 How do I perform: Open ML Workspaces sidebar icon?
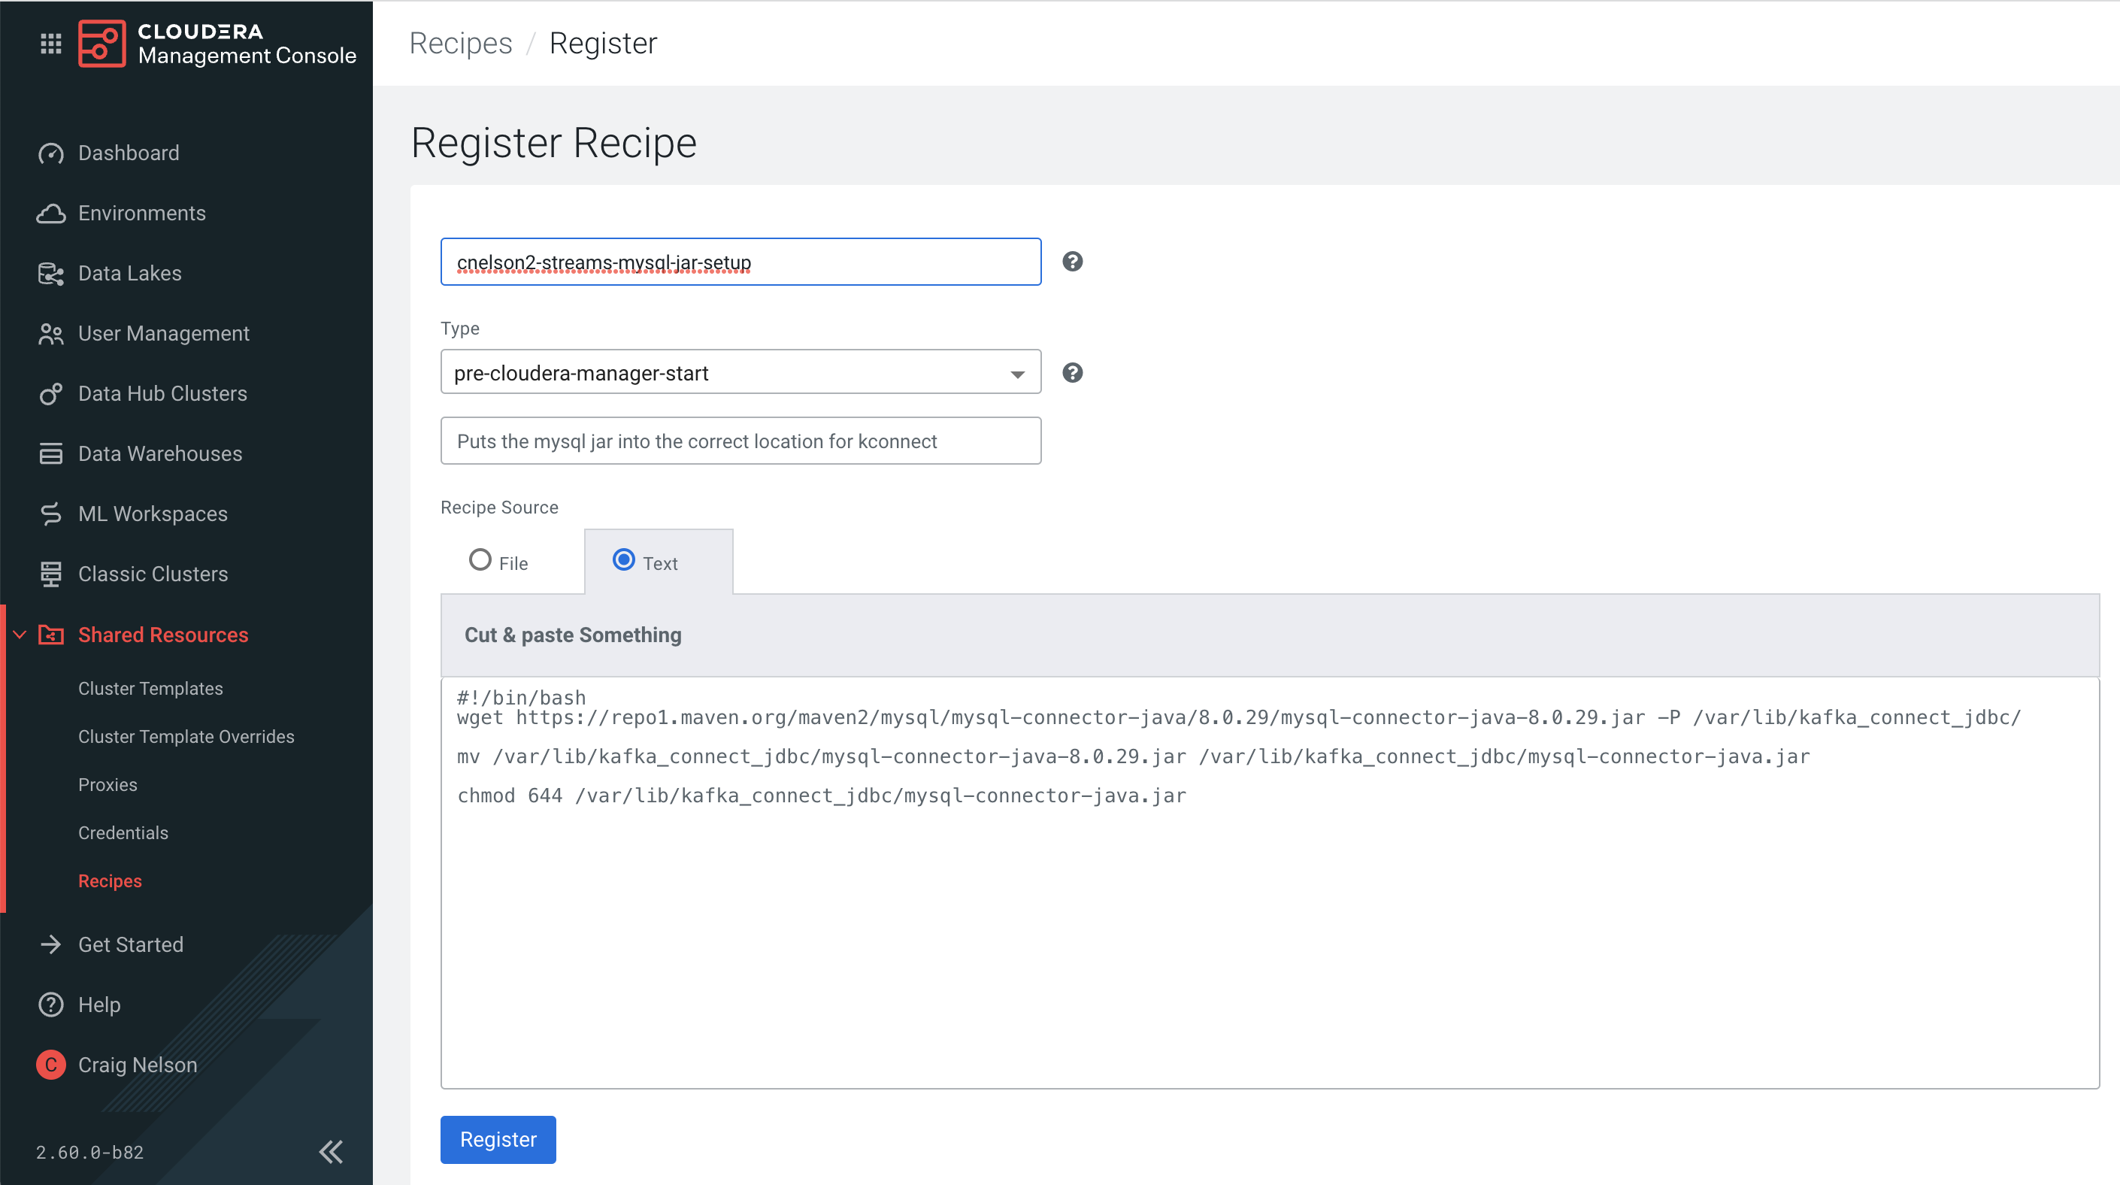pos(51,514)
